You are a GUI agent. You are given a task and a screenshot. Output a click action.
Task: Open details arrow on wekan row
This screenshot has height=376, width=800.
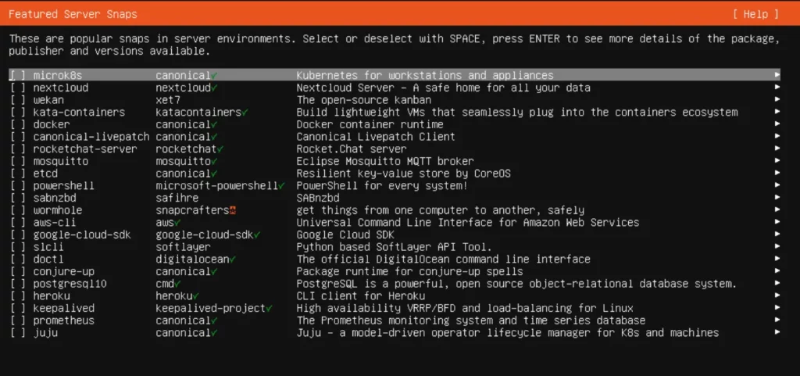point(777,99)
